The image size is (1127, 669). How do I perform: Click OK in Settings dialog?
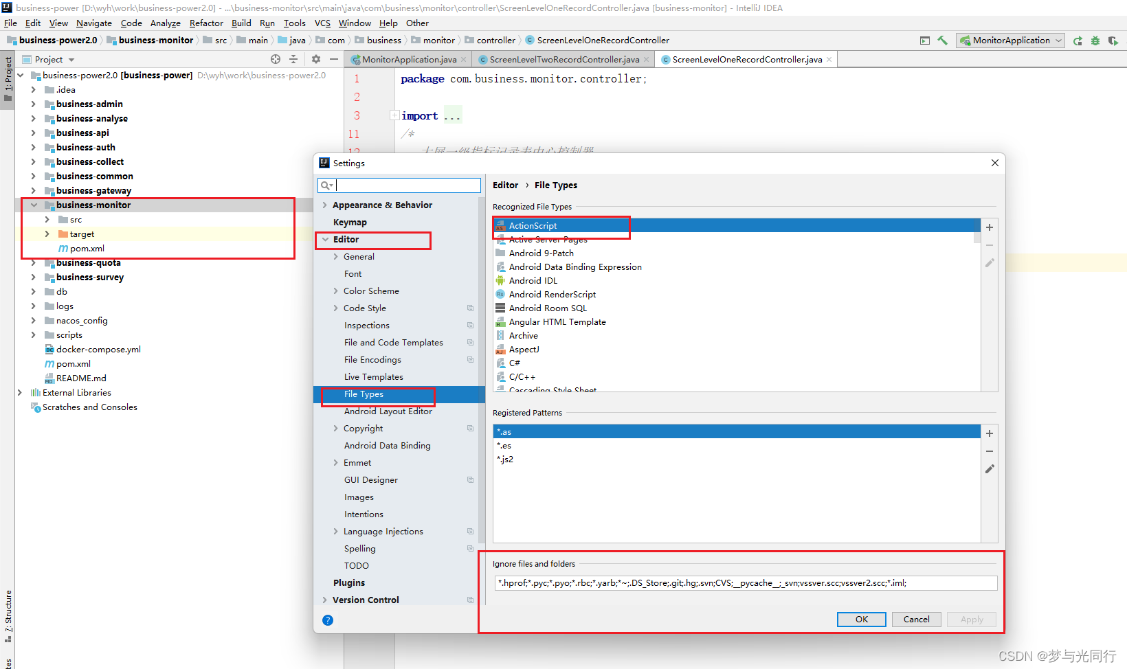tap(862, 620)
